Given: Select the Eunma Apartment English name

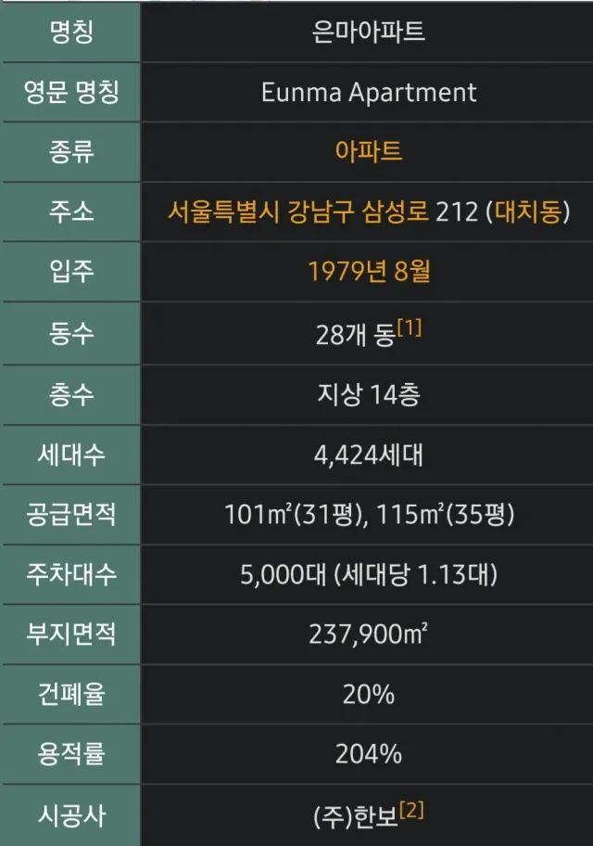Looking at the screenshot, I should 368,92.
